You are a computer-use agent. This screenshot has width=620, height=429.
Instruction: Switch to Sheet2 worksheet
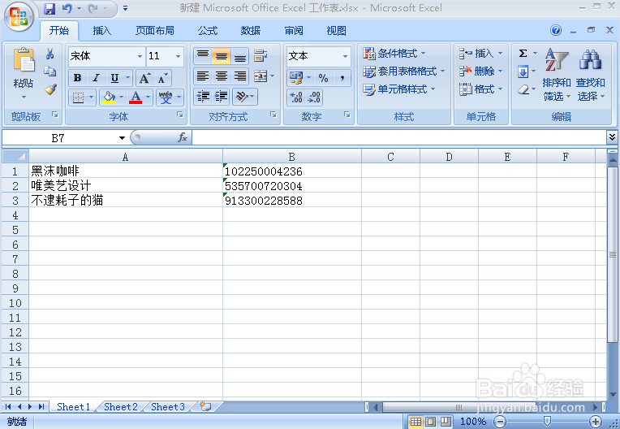(x=121, y=406)
